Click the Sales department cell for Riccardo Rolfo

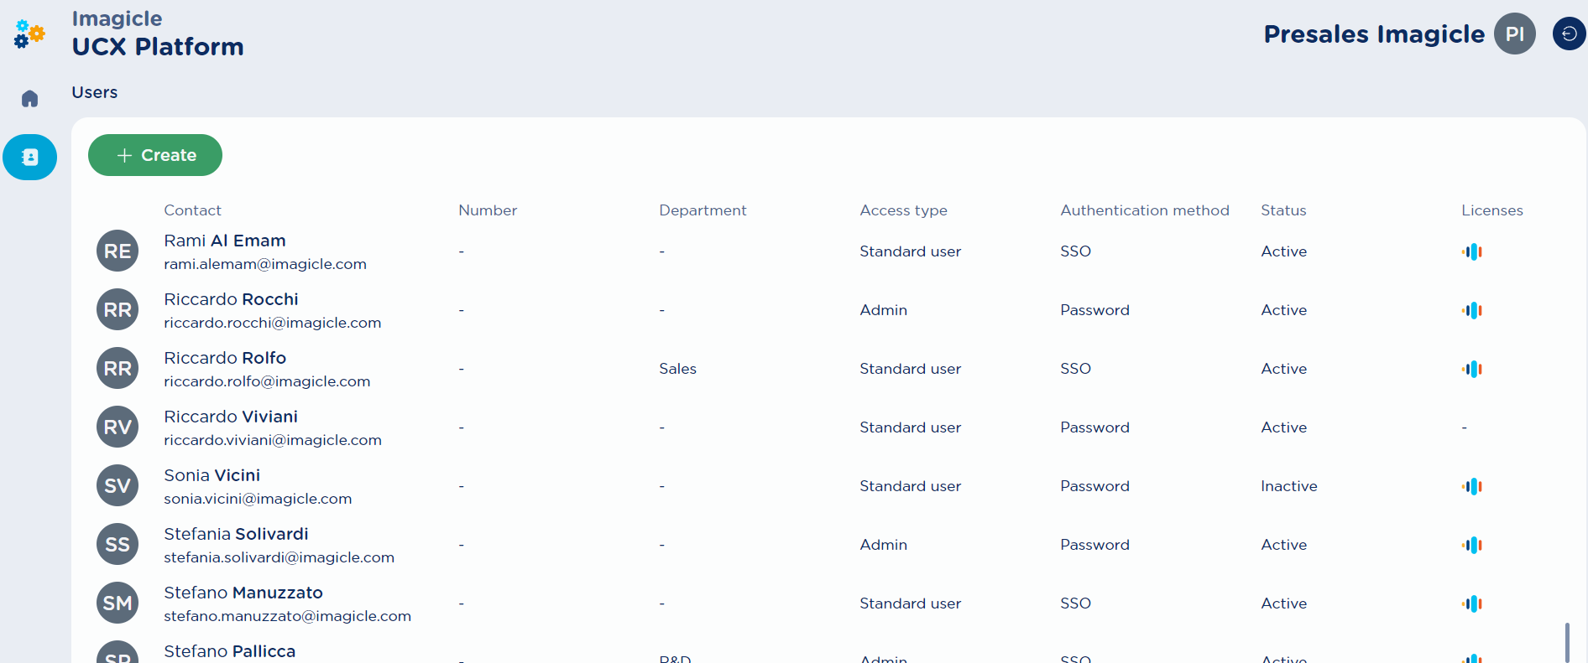click(677, 369)
